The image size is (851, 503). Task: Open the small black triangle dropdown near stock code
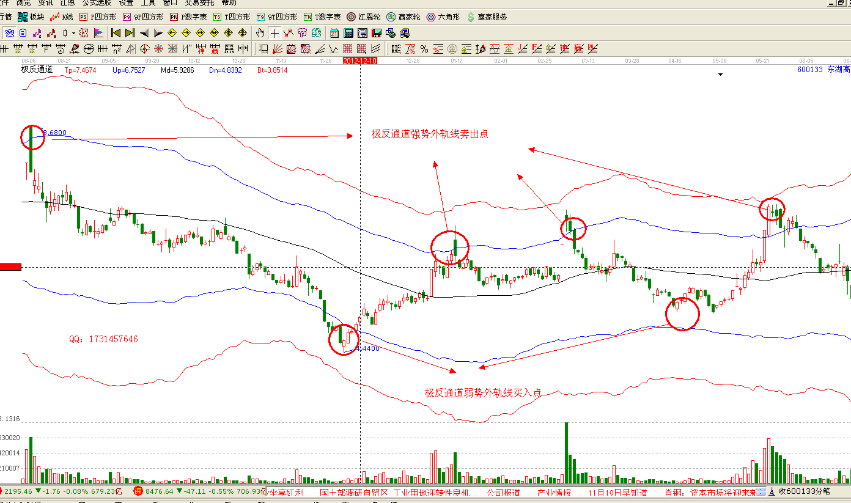pyautogui.click(x=720, y=75)
